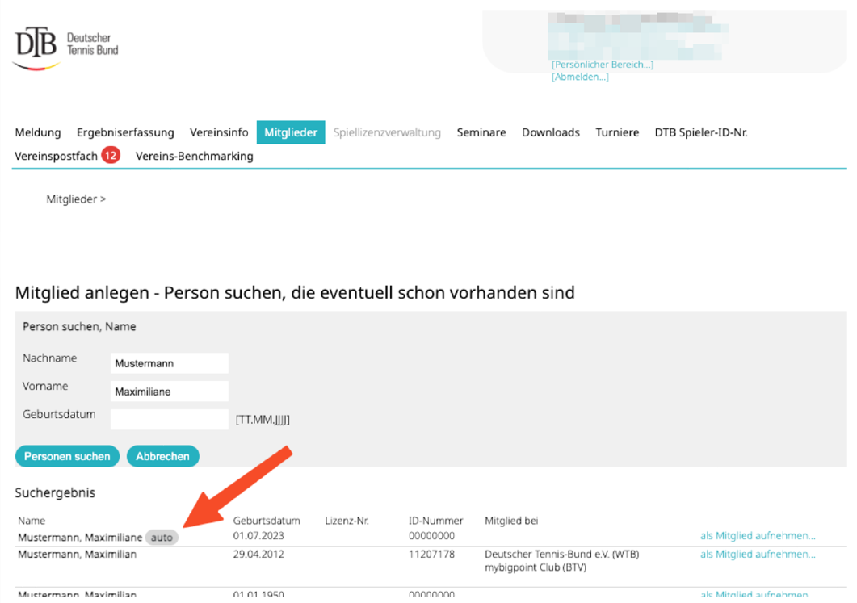
Task: Switch to the Ergebniserfassung tab
Action: (125, 132)
